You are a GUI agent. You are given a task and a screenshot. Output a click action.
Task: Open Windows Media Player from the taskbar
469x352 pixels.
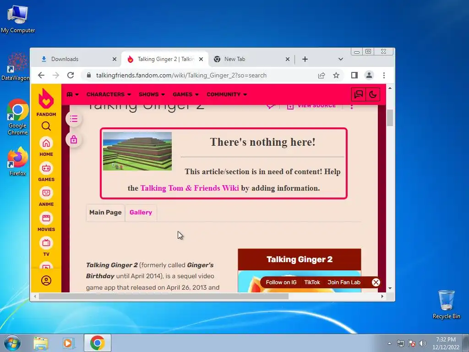point(68,343)
